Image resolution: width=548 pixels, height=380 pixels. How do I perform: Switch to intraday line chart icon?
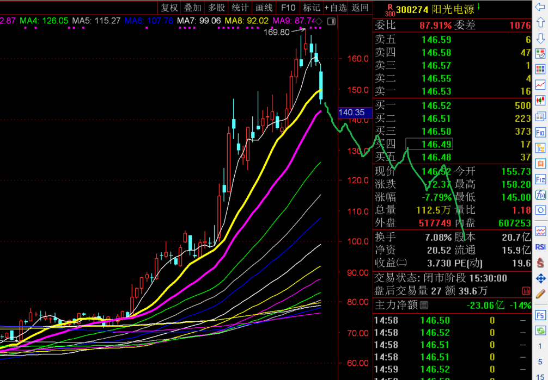(540, 85)
